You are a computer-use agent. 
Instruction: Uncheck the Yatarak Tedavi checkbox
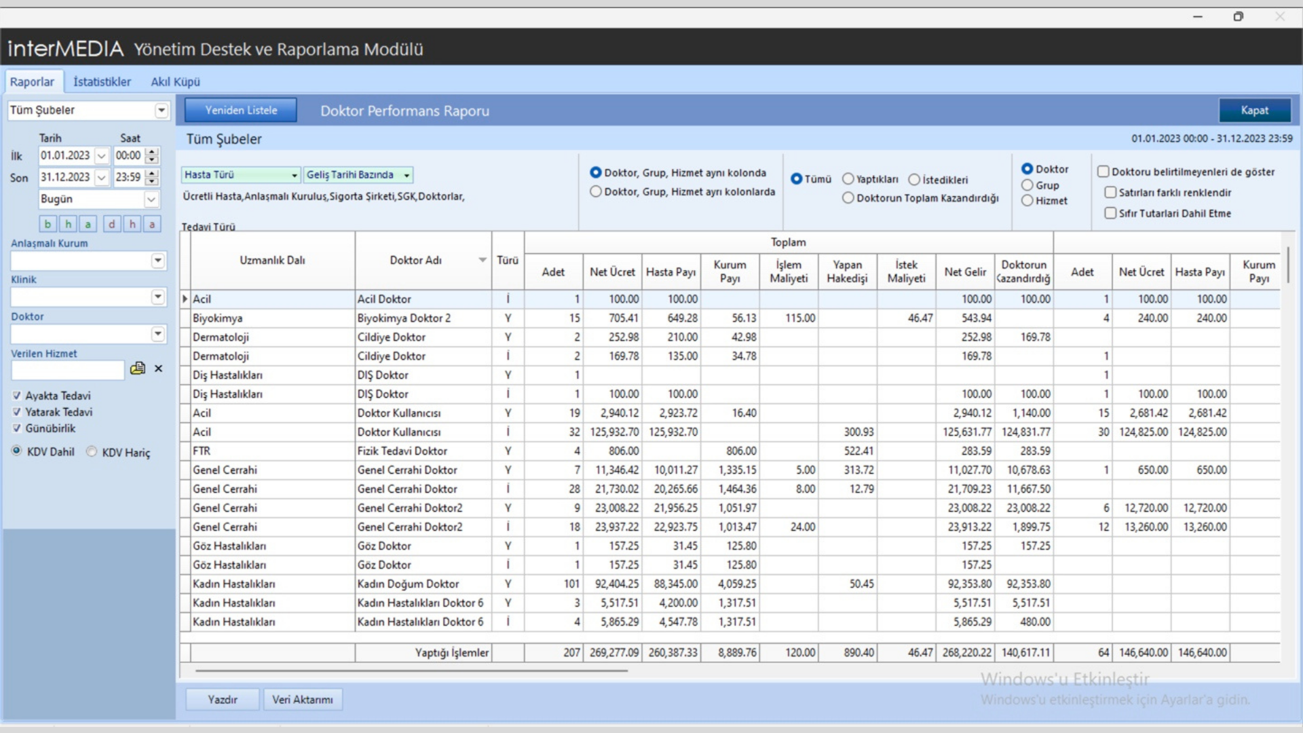(x=17, y=412)
